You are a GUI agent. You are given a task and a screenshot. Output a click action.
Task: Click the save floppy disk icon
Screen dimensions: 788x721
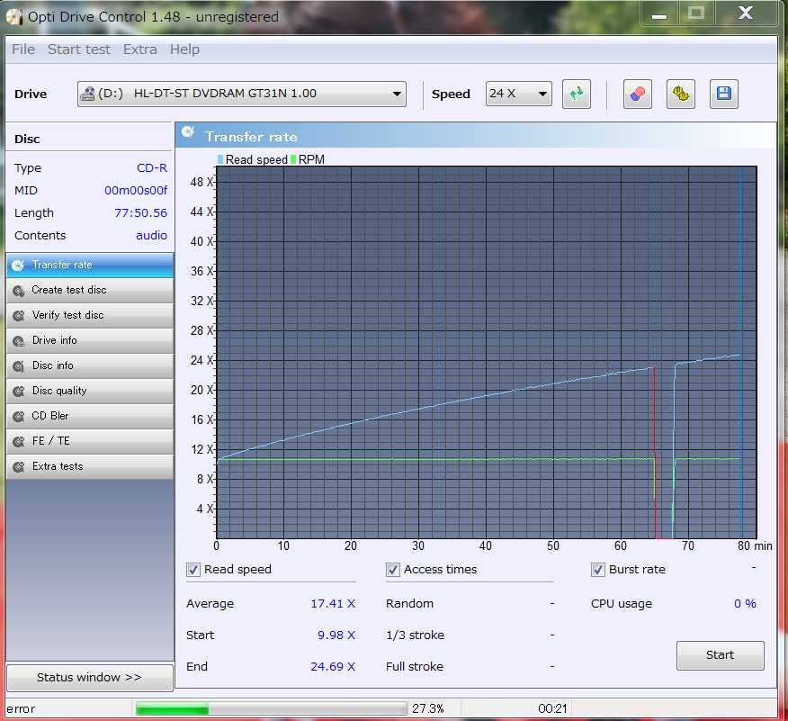point(724,94)
